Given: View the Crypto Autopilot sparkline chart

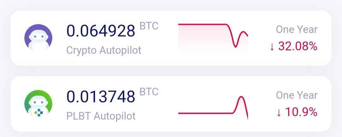Looking at the screenshot, I should click(x=213, y=38).
